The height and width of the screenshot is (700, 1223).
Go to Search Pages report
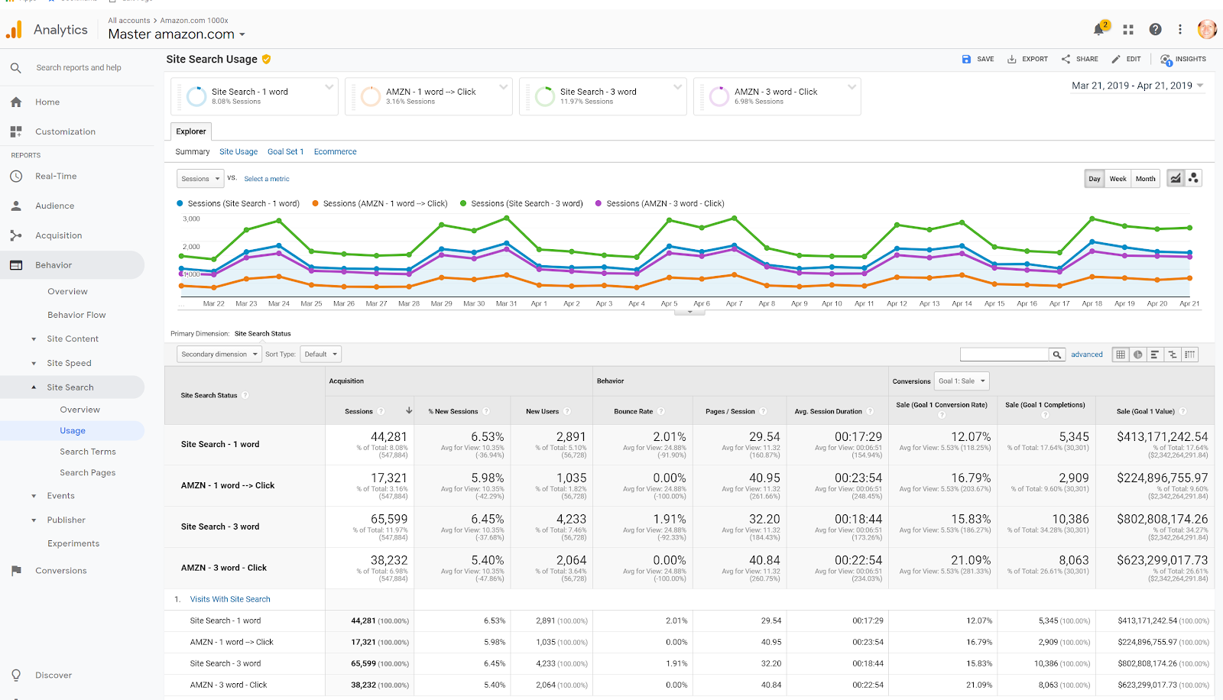[x=88, y=473]
